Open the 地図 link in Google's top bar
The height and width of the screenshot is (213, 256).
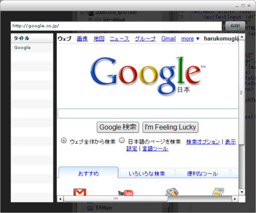click(99, 39)
